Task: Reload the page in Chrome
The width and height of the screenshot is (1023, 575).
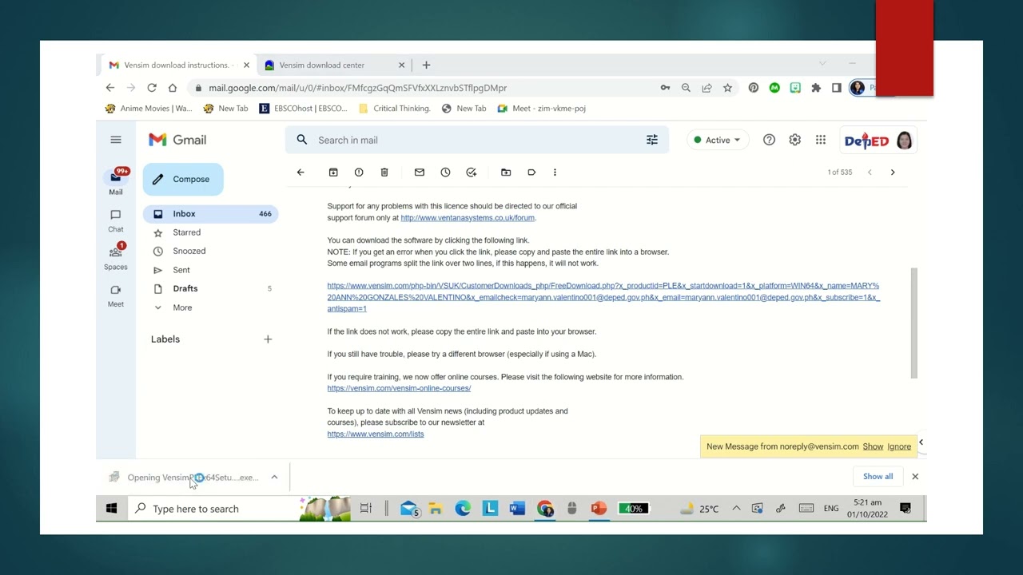Action: [x=152, y=88]
